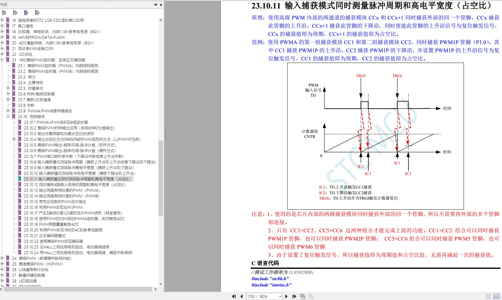Switch to single page view icon
The height and width of the screenshot is (300, 502).
(488, 296)
